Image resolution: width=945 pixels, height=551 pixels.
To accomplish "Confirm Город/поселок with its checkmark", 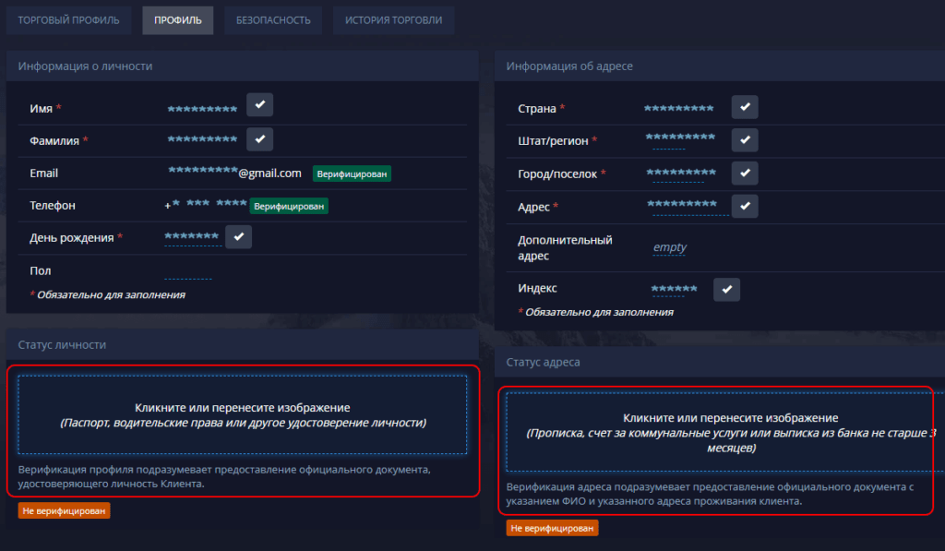I will coord(745,174).
